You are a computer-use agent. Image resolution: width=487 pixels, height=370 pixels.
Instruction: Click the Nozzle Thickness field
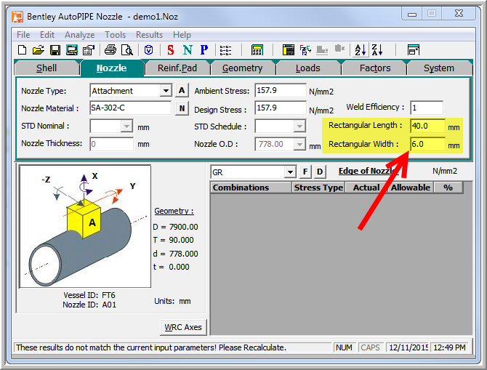click(x=112, y=144)
